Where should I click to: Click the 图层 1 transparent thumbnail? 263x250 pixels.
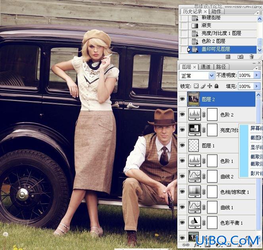[x=194, y=145]
